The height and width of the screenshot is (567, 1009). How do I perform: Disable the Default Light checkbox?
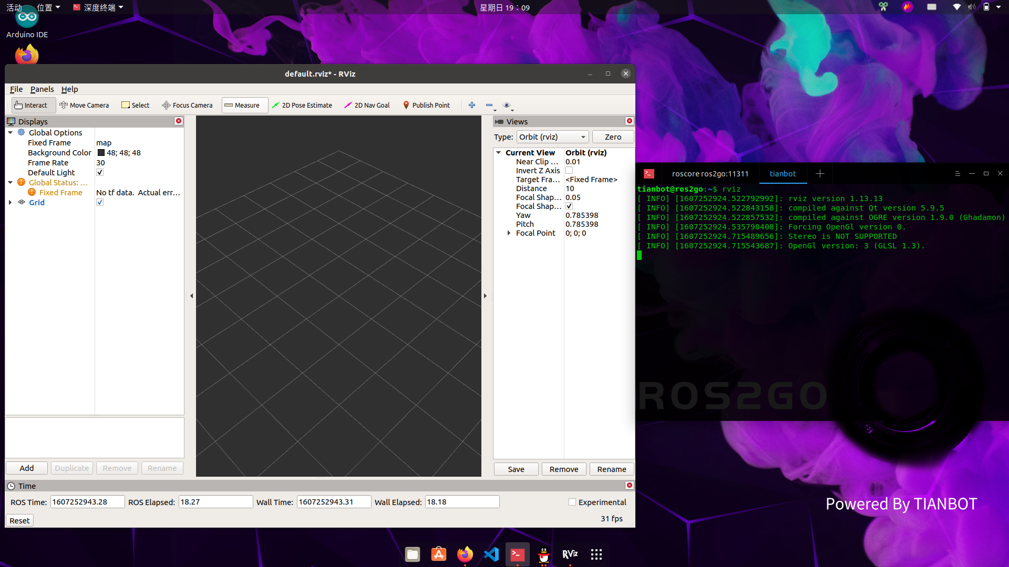[x=100, y=173]
